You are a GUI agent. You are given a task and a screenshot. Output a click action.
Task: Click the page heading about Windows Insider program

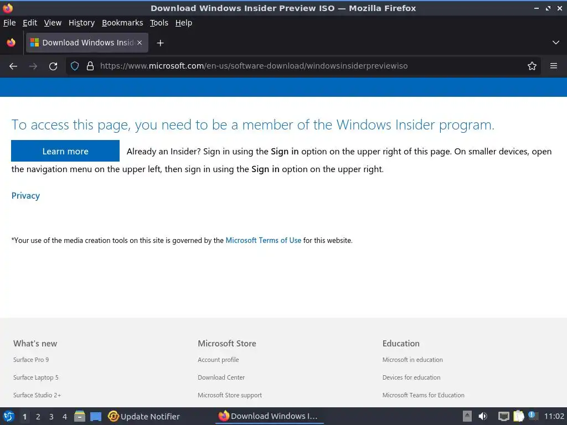[252, 125]
